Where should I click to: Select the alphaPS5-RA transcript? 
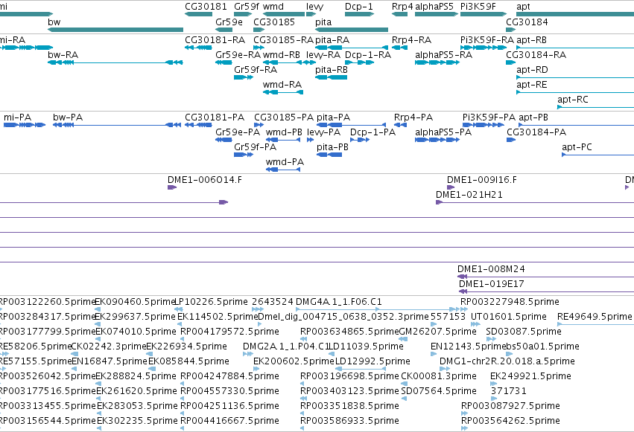click(437, 62)
